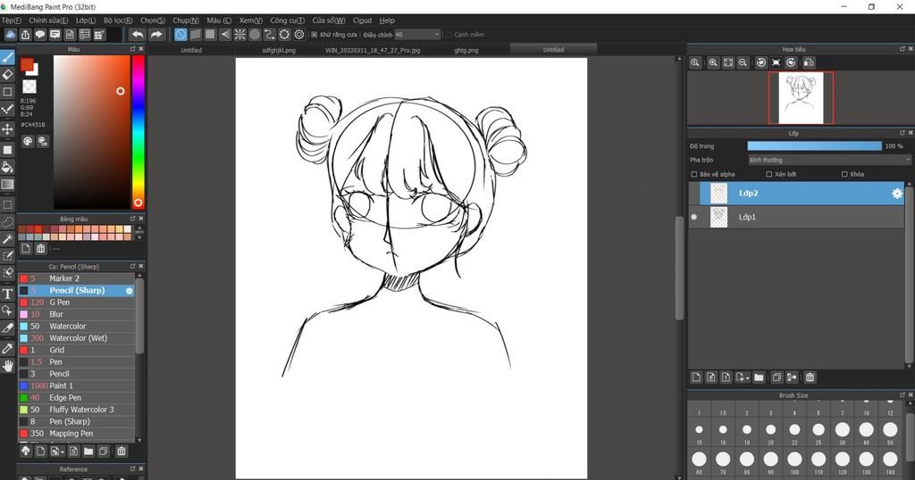Add a new layer in the layer panel

[x=696, y=377]
